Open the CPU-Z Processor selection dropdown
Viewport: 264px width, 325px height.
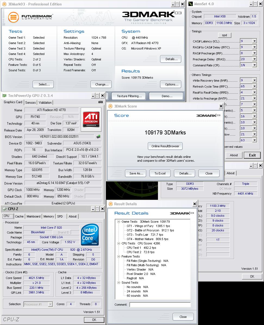click(x=50, y=304)
